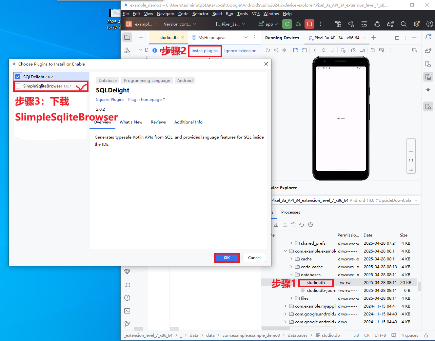Open Logcat cat icon in left sidebar
Screen dimensions: 435x341
127,285
